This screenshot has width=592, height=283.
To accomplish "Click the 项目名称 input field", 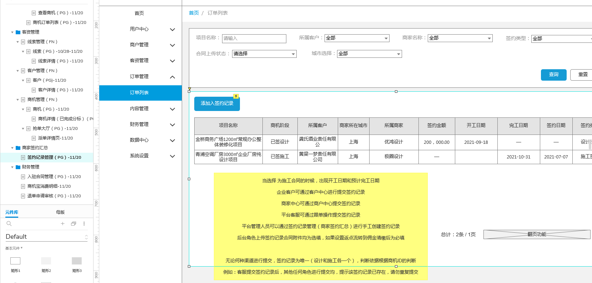I will (x=254, y=39).
